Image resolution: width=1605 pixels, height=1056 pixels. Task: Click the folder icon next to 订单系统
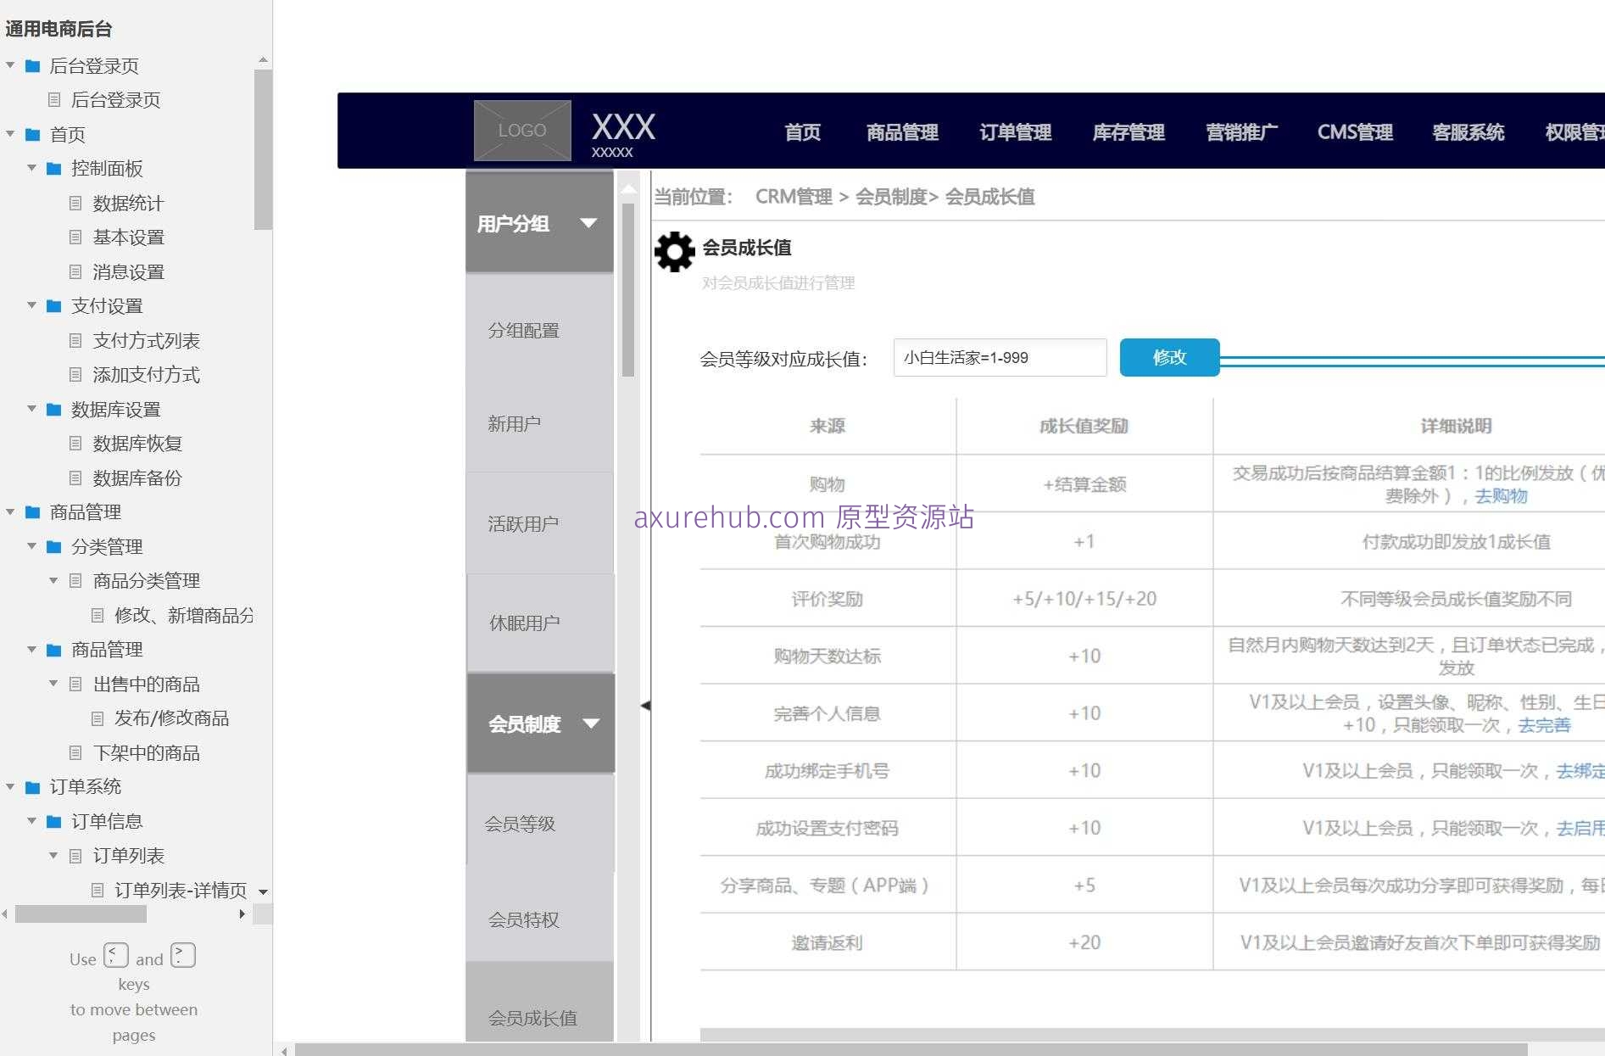(32, 786)
